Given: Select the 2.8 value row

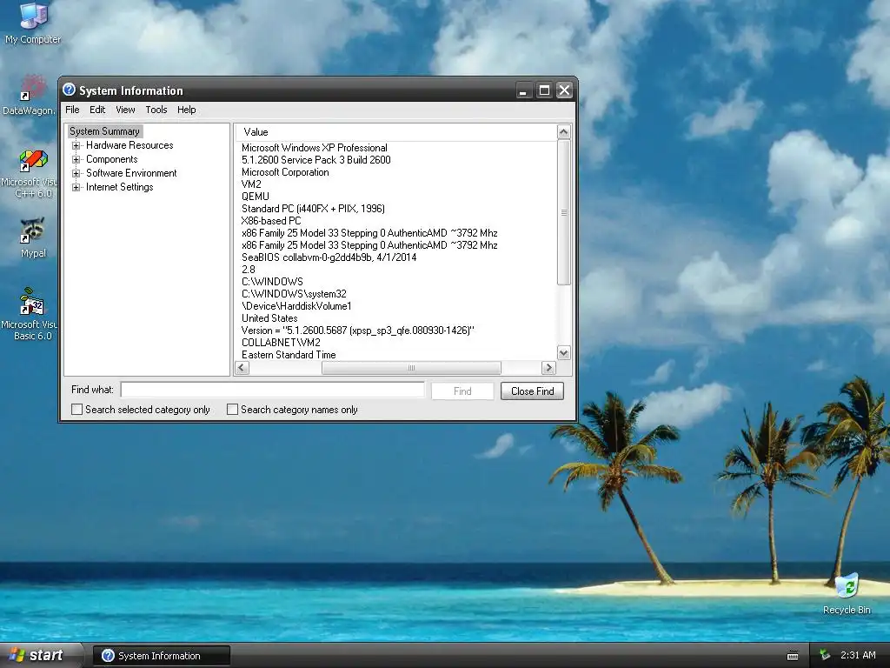Looking at the screenshot, I should coord(248,270).
